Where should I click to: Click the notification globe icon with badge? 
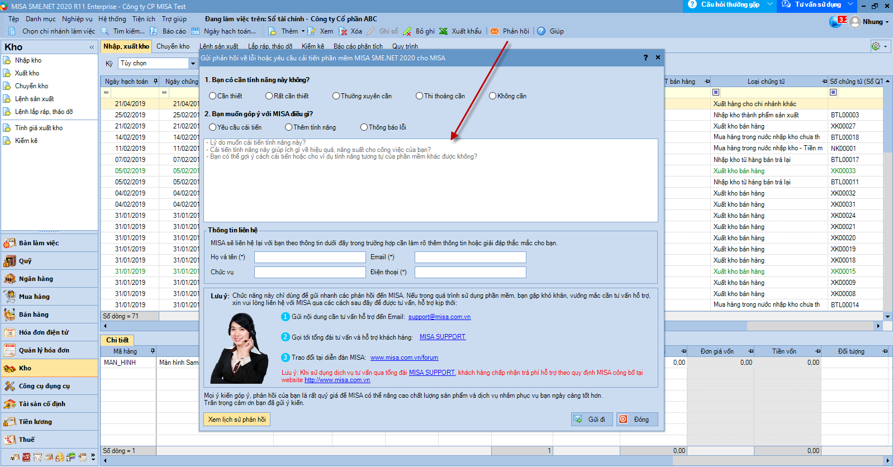pos(837,21)
